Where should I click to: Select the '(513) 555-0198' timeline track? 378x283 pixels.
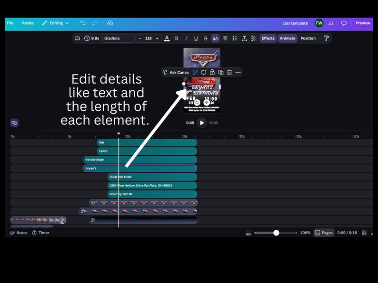pyautogui.click(x=152, y=177)
